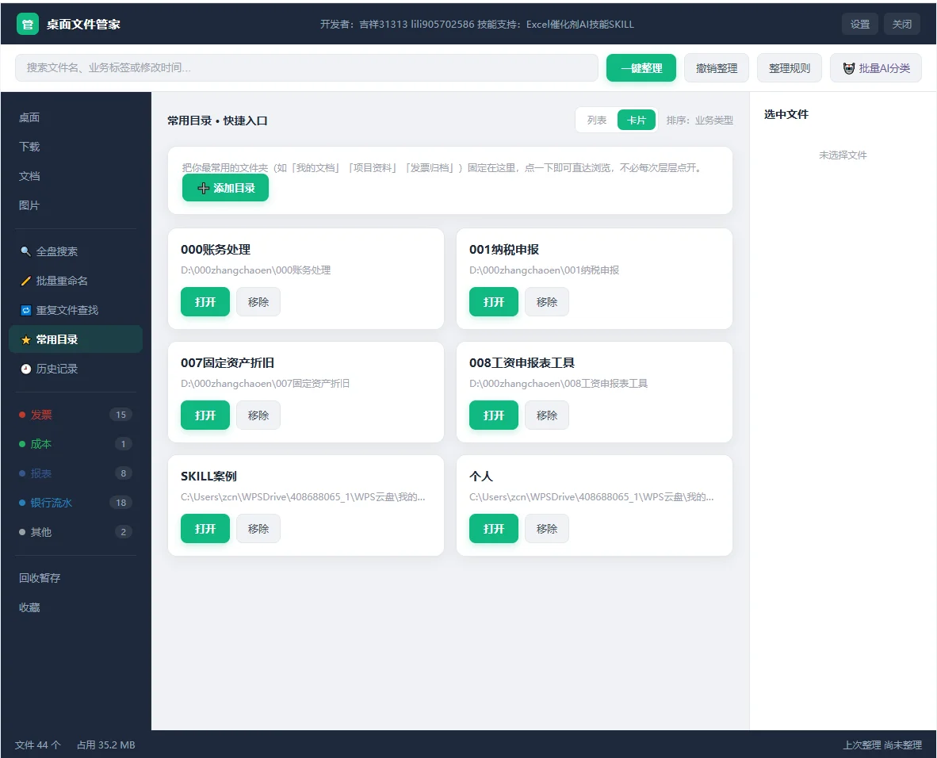Open 回收暂存 in the sidebar

click(76, 577)
